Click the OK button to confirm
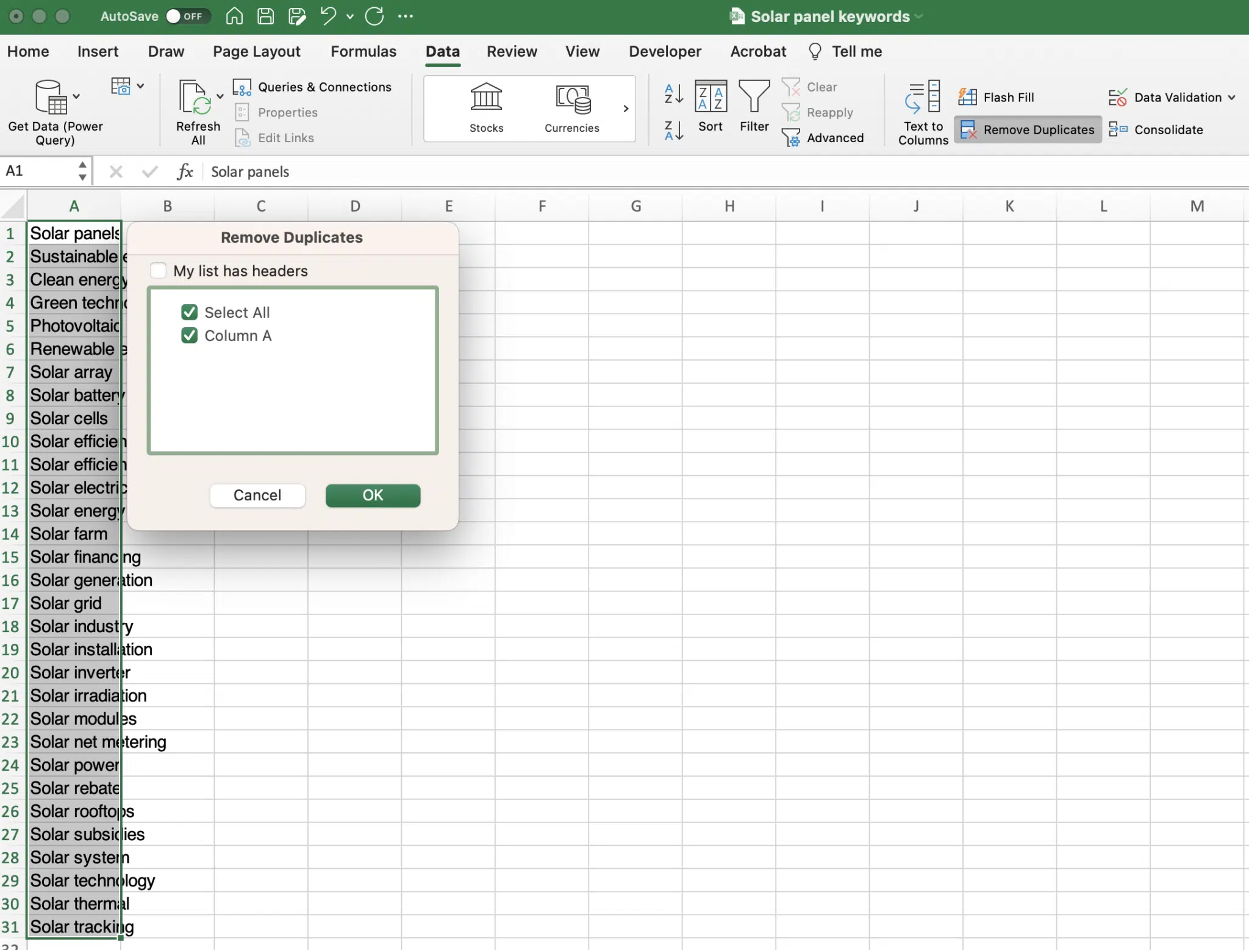 coord(373,495)
